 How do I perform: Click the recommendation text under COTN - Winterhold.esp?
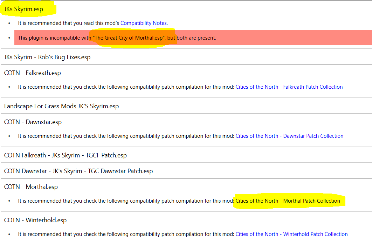point(126,234)
